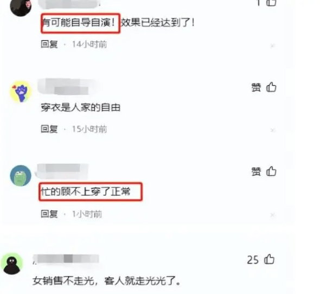This screenshot has height=294, width=320.
Task: Dismiss the 15小时前 comment with X
Action: pos(272,130)
